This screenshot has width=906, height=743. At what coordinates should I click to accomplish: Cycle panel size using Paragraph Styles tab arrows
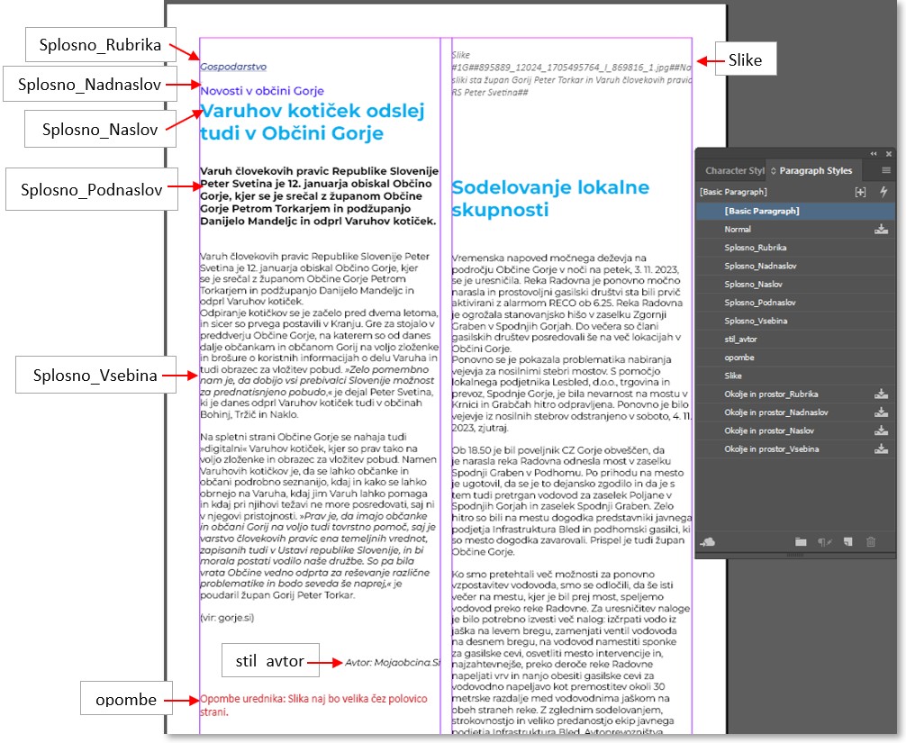click(773, 170)
